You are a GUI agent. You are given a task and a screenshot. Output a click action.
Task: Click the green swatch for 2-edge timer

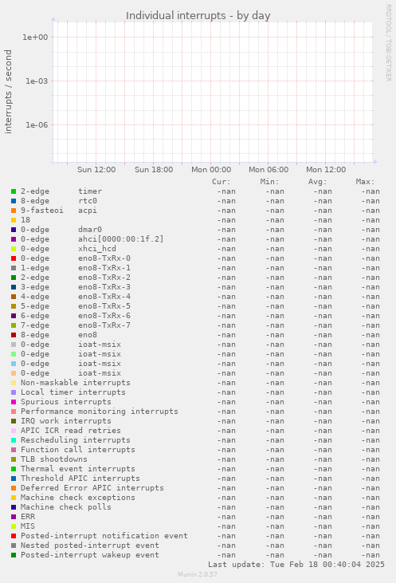pyautogui.click(x=14, y=191)
